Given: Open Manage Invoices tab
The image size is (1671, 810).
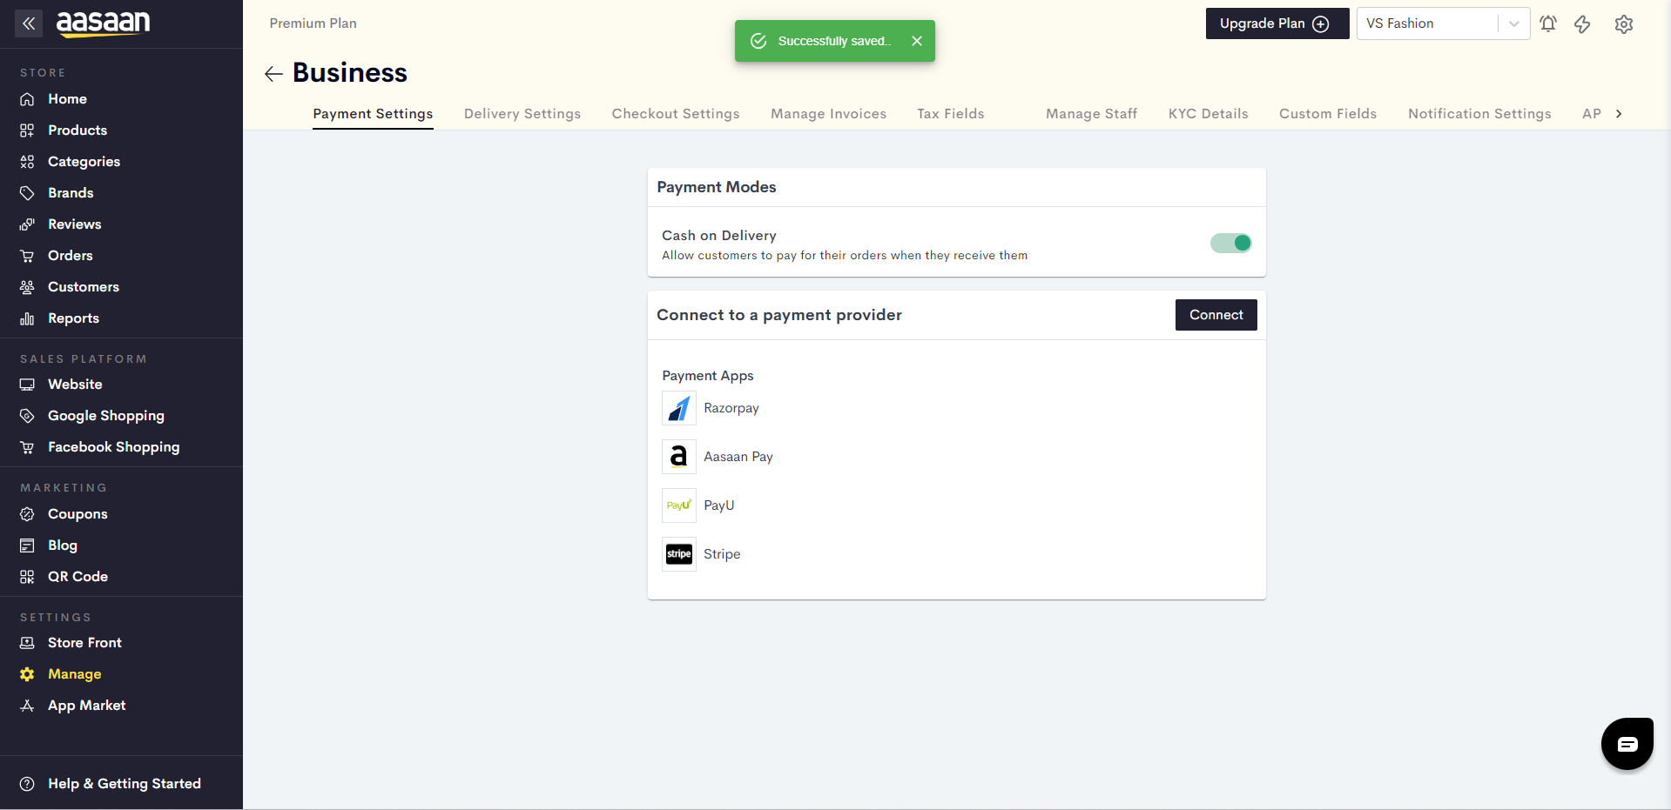Looking at the screenshot, I should (828, 114).
